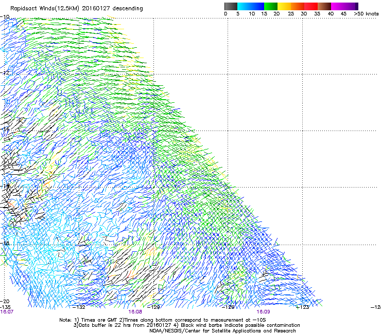
Task: Click the -20 latitude axis label
Action: click(x=5, y=301)
